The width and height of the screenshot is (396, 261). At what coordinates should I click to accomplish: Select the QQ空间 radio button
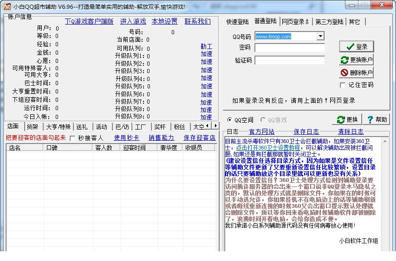[x=229, y=120]
